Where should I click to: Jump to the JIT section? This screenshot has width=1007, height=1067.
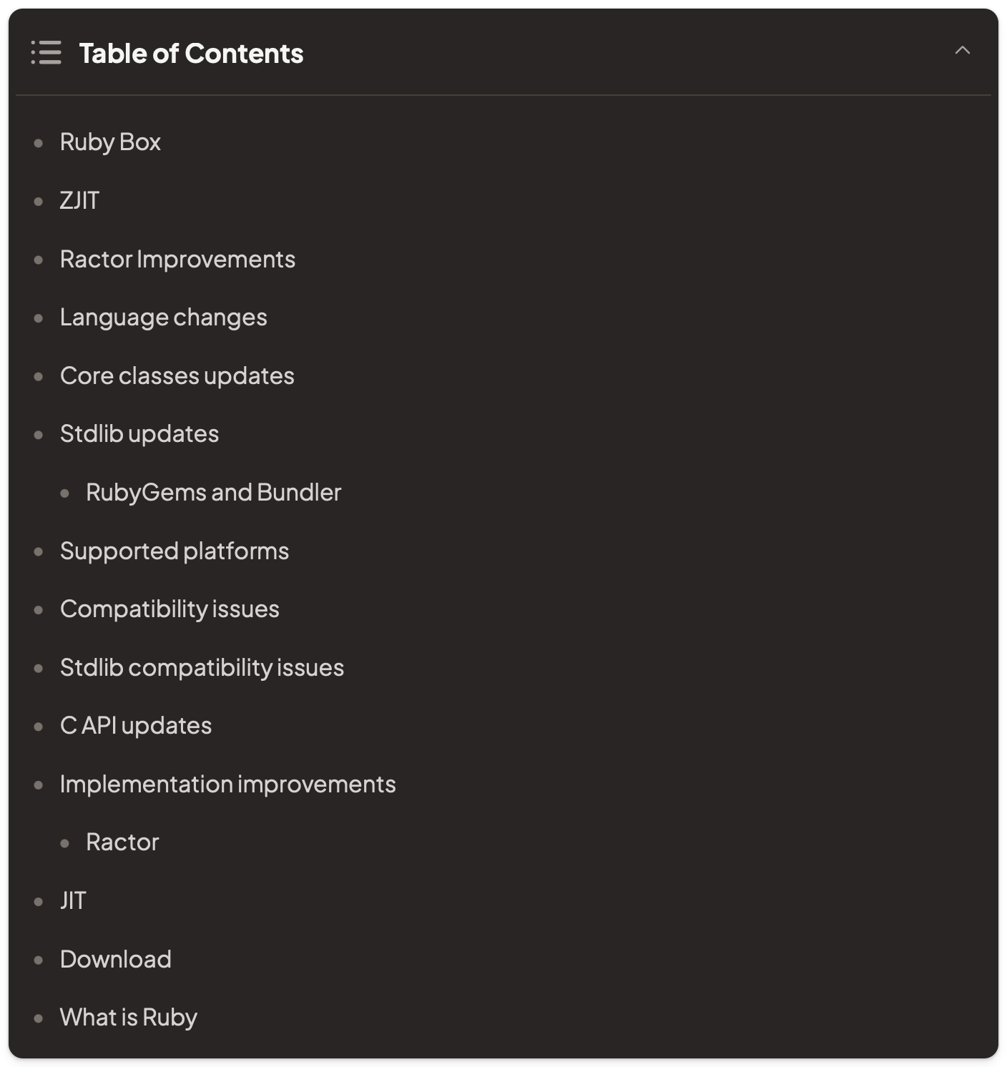pos(73,901)
